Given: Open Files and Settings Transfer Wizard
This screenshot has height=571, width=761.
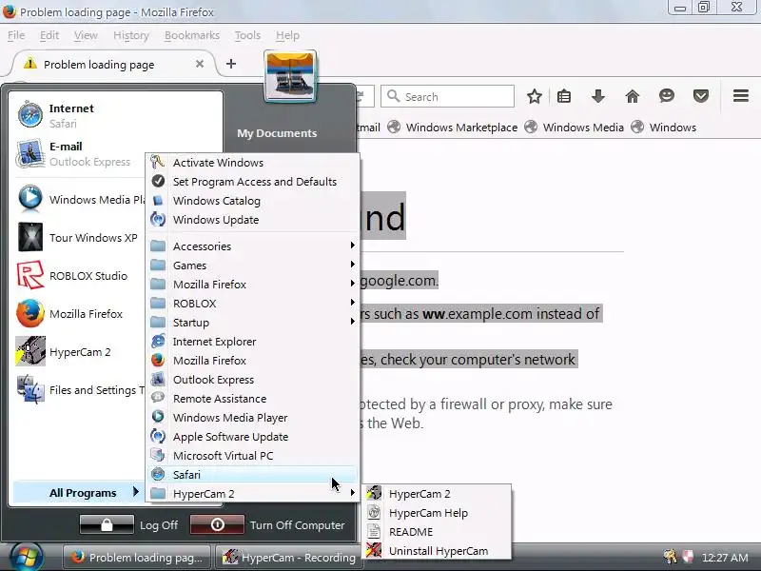Looking at the screenshot, I should pos(80,390).
